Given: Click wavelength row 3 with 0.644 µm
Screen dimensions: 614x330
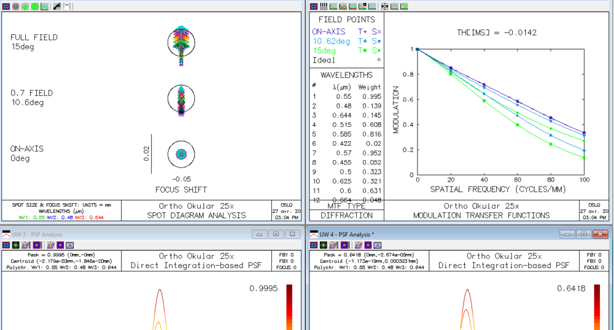Looking at the screenshot, I should point(346,115).
